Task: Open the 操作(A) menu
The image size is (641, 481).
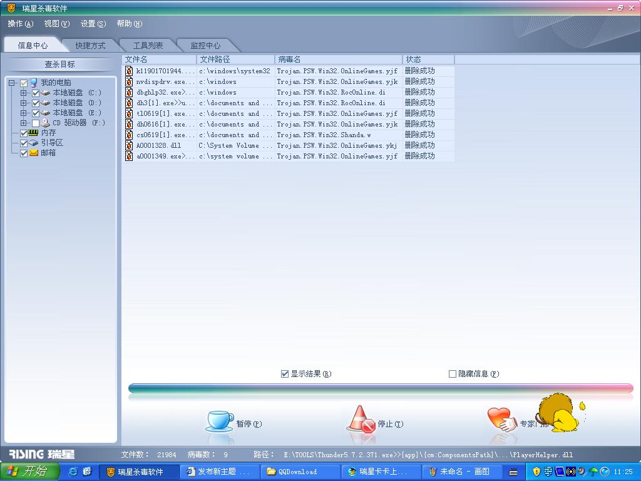Action: [x=21, y=24]
